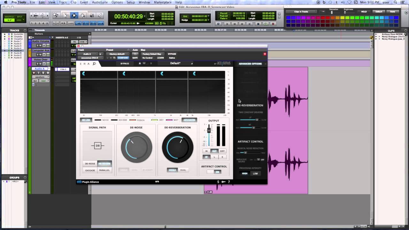Select the Trim tool
Screen dimensions: 409x230
coord(66,15)
